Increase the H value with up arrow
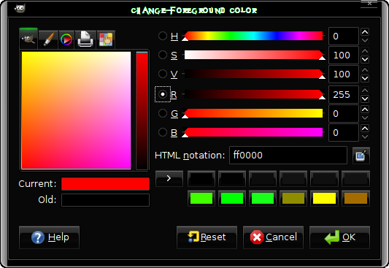Screen dimensions: 389x268 (x=365, y=32)
